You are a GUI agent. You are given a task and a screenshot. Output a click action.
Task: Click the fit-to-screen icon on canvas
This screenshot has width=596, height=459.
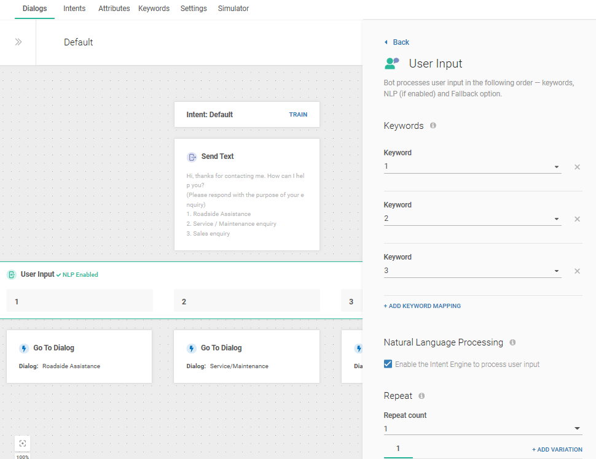pyautogui.click(x=23, y=443)
